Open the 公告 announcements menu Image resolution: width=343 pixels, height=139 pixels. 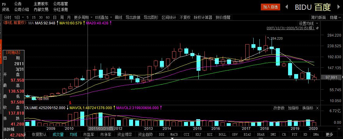pos(18,4)
